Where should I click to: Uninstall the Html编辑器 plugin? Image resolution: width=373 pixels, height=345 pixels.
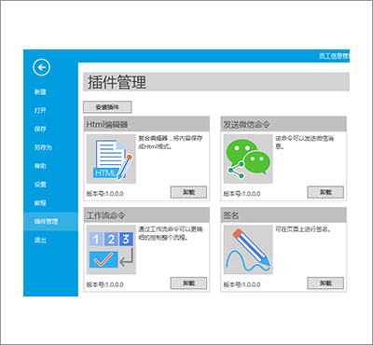tap(188, 192)
